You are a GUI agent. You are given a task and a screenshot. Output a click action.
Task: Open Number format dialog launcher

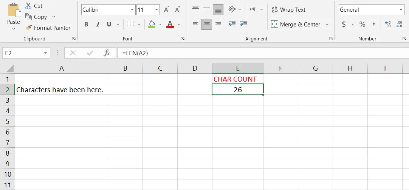point(404,39)
